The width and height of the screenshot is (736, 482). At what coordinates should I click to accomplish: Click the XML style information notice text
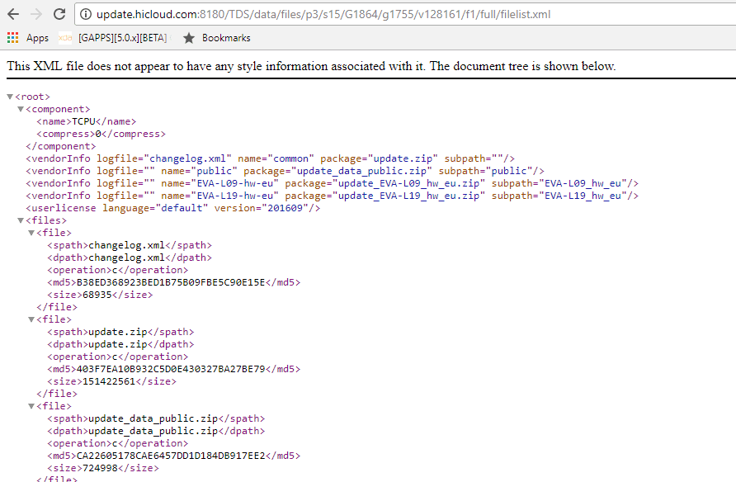pyautogui.click(x=311, y=66)
